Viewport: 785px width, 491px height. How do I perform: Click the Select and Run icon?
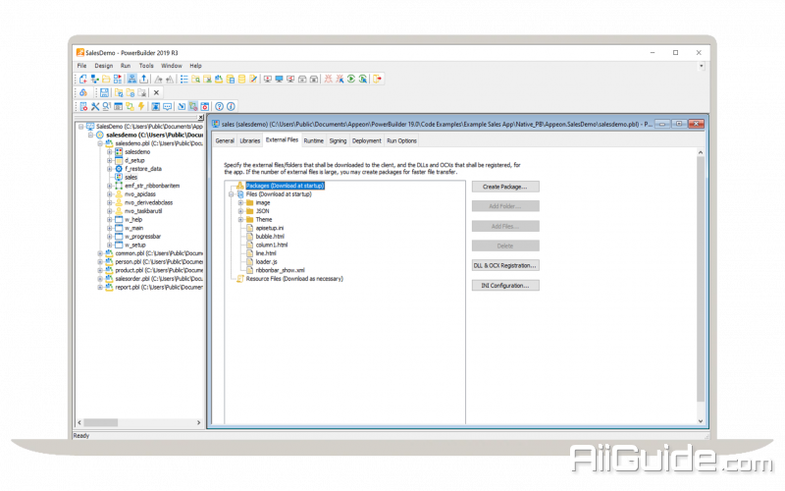point(363,80)
